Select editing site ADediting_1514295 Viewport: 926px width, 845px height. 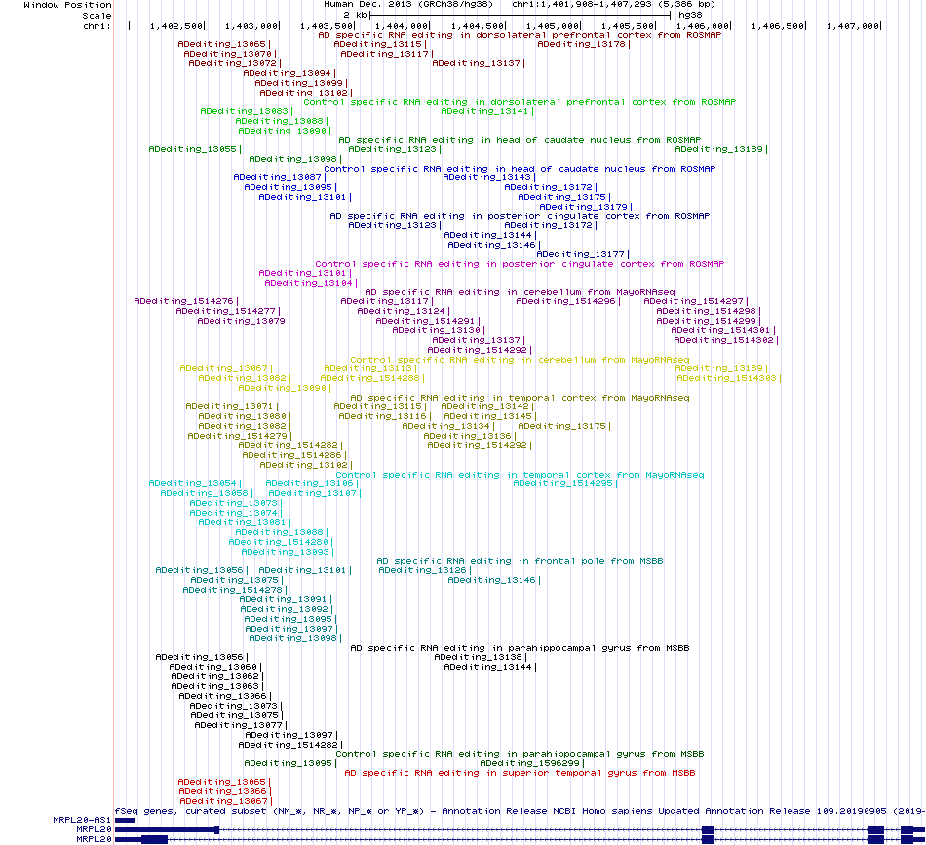tap(565, 484)
